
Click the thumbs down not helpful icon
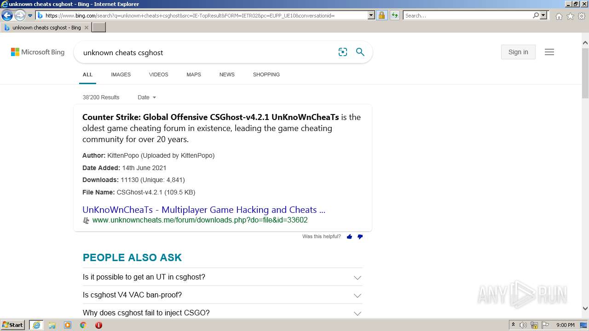click(360, 237)
